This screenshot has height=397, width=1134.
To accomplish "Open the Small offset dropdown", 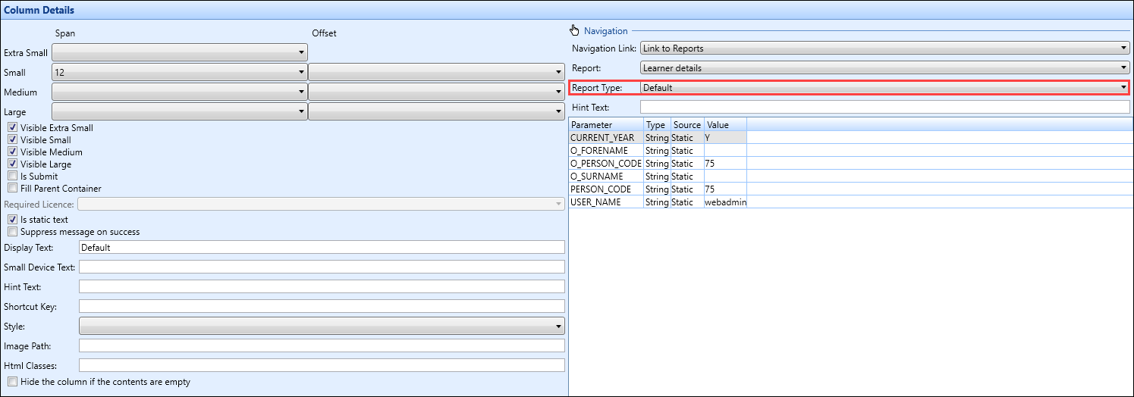I will (x=437, y=72).
